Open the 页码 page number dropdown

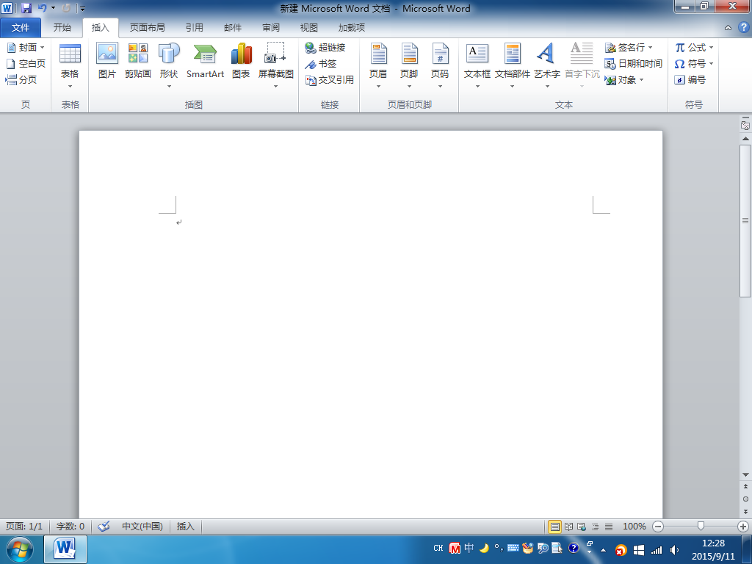click(x=440, y=65)
